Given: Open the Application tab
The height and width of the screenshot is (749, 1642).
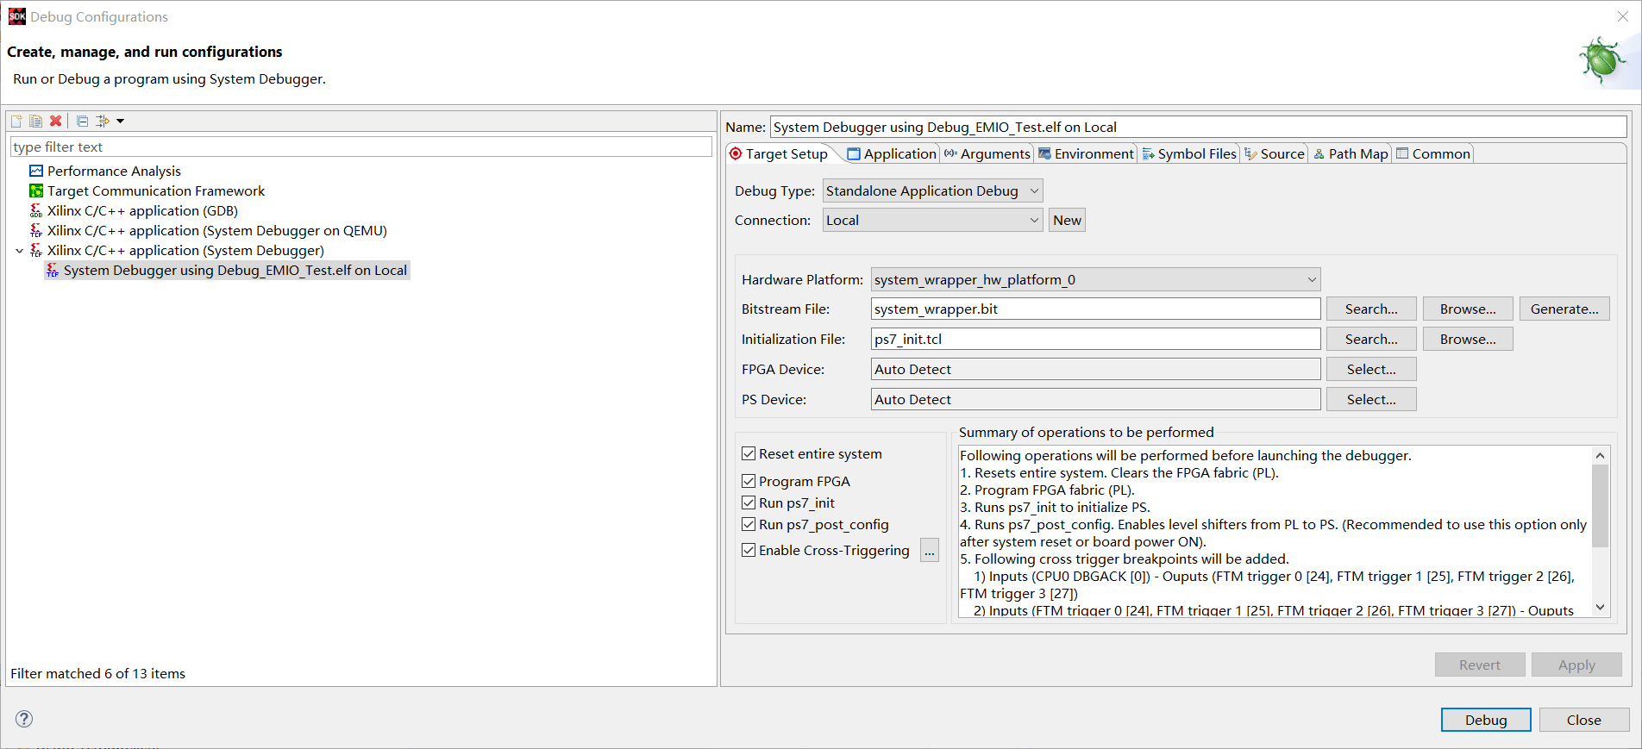Looking at the screenshot, I should coord(892,153).
